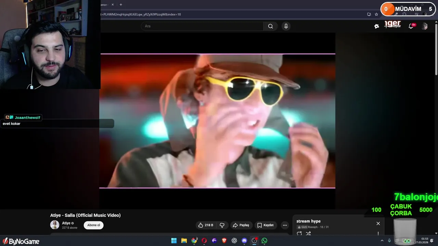The image size is (438, 246).
Task: Close the current browser tab
Action: point(113,4)
